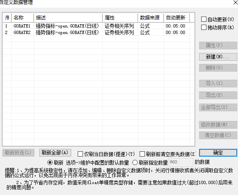Image resolution: width=238 pixels, height=195 pixels.
Task: Close the 自定义数据管理 dialog
Action: point(236,2)
